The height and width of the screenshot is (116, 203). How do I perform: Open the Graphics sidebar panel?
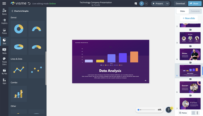(x=4, y=21)
